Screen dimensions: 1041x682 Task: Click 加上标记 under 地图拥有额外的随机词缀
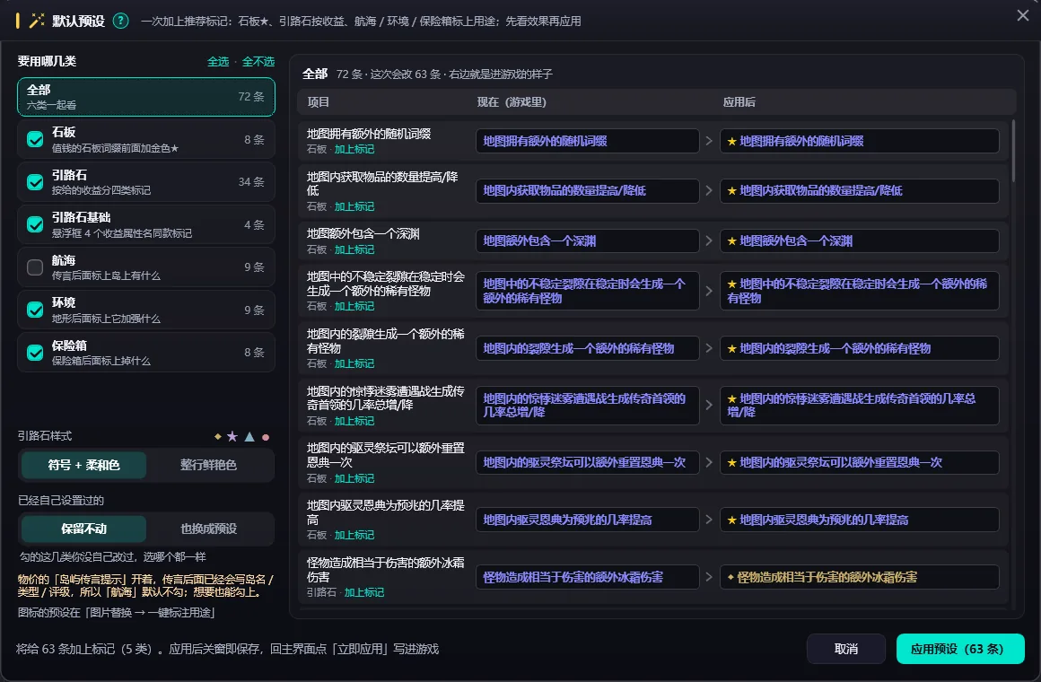[354, 150]
